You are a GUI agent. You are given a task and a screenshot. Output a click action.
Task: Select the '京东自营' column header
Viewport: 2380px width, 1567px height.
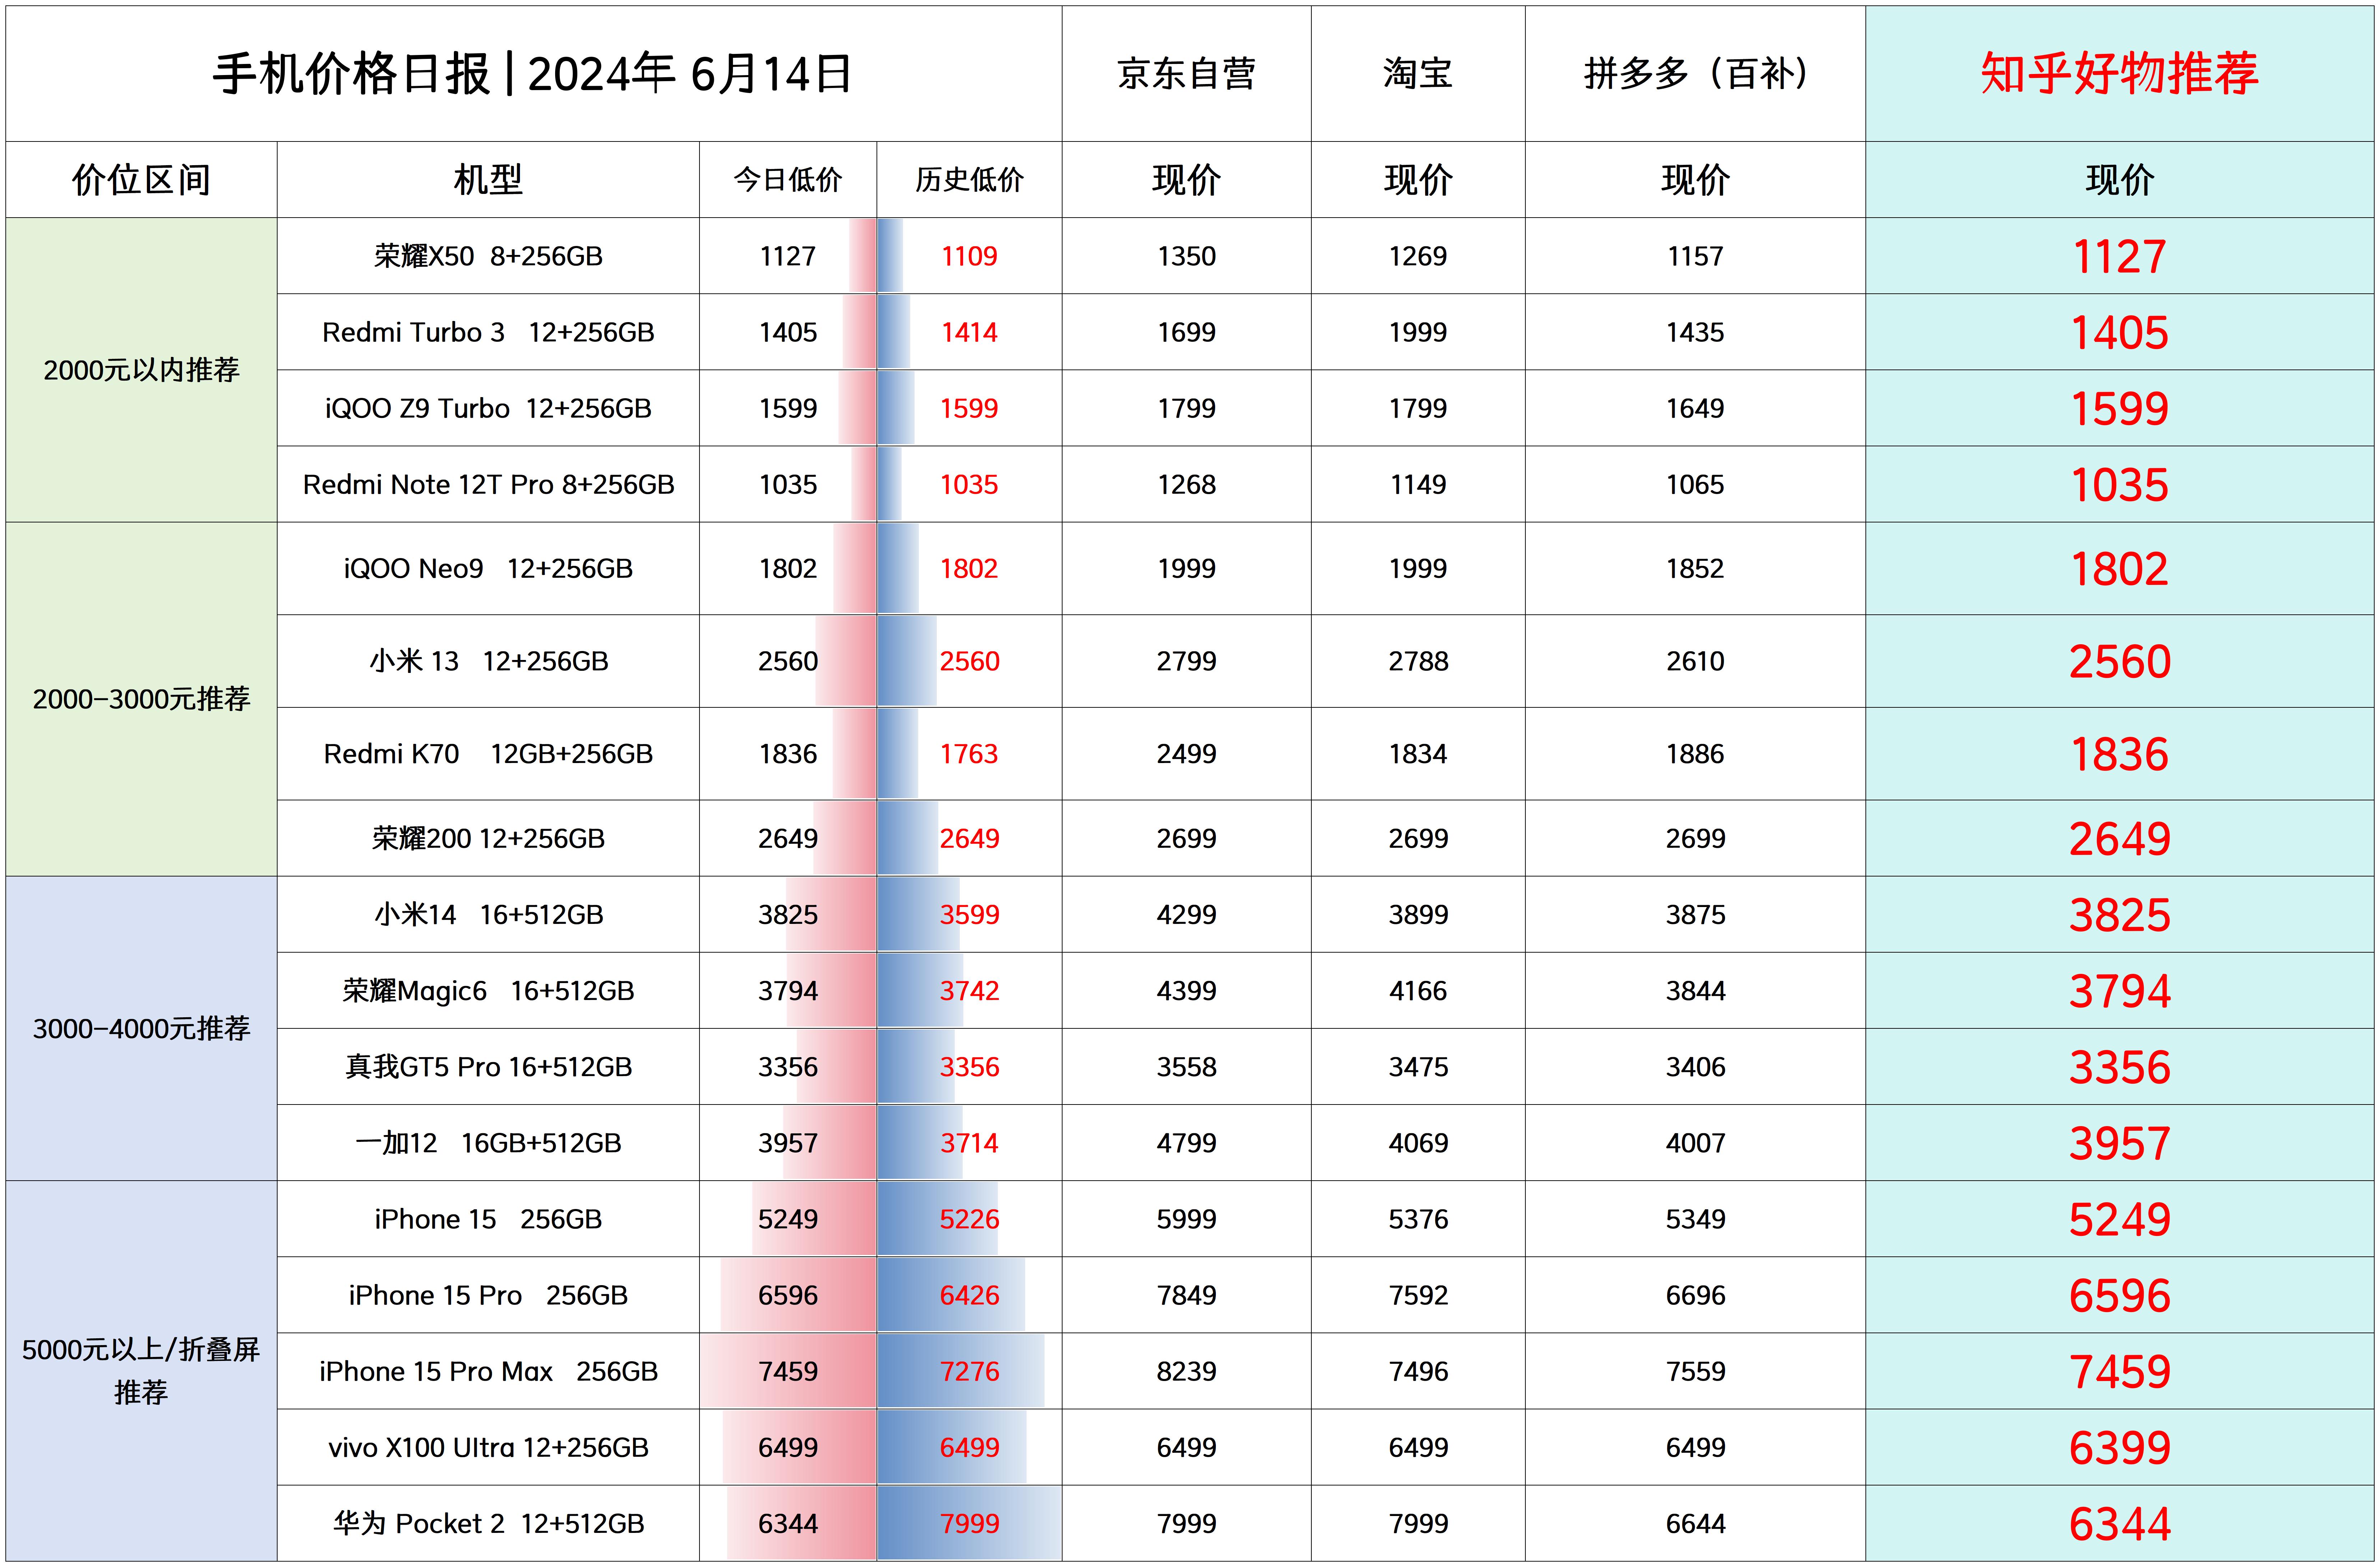tap(1186, 74)
